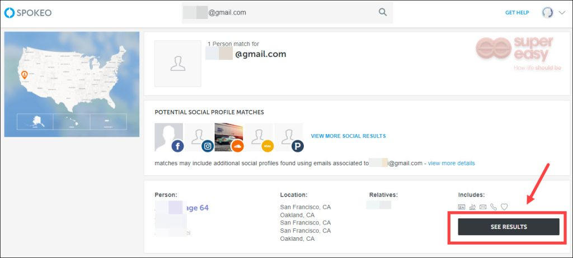Select the Alaska inset on map
This screenshot has width=573, height=258.
pos(35,122)
